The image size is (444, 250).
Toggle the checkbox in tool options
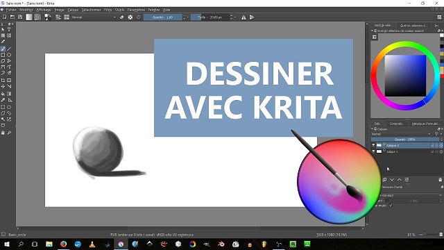[x=391, y=206]
